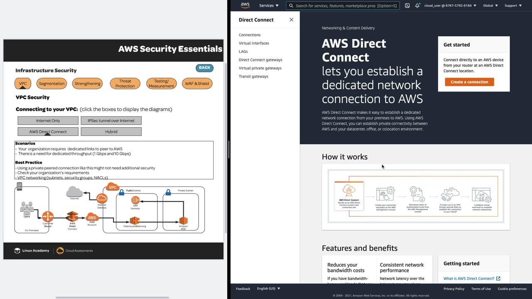
Task: Open the notifications bell in AWS header
Action: pos(417,5)
